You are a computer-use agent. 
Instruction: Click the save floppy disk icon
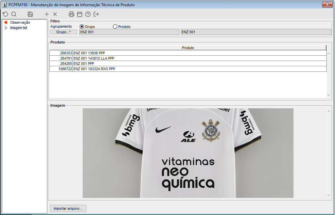[x=30, y=14]
